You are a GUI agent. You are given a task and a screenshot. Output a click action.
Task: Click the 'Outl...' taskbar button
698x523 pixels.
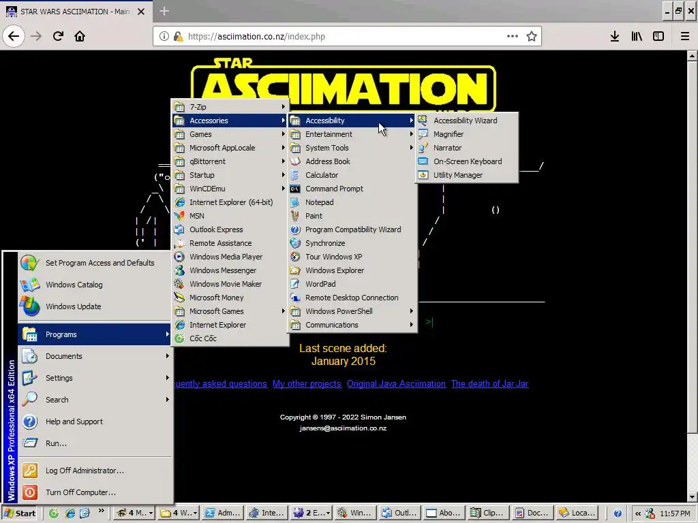pyautogui.click(x=399, y=513)
